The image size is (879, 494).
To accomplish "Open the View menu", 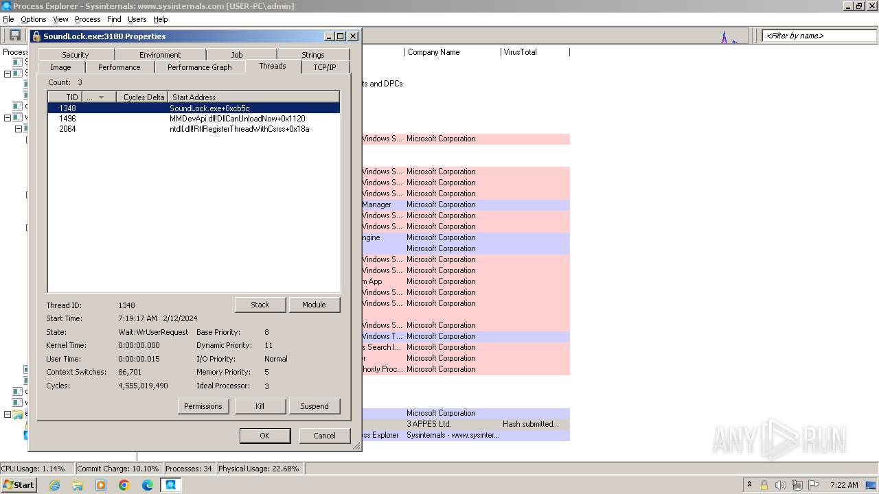I will click(x=60, y=19).
